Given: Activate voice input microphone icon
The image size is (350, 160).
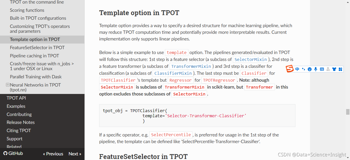Looking at the screenshot, I should pos(316,69).
